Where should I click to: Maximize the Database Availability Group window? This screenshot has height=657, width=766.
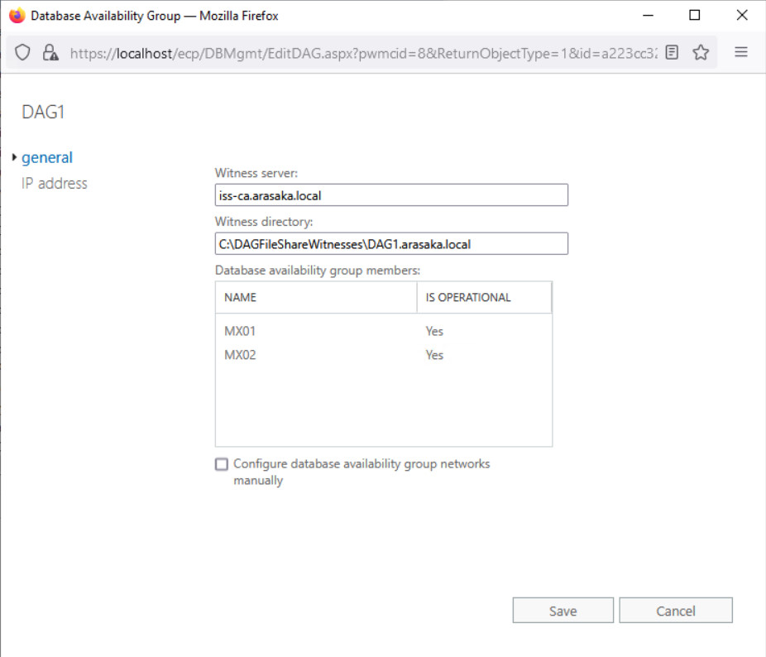pos(695,15)
